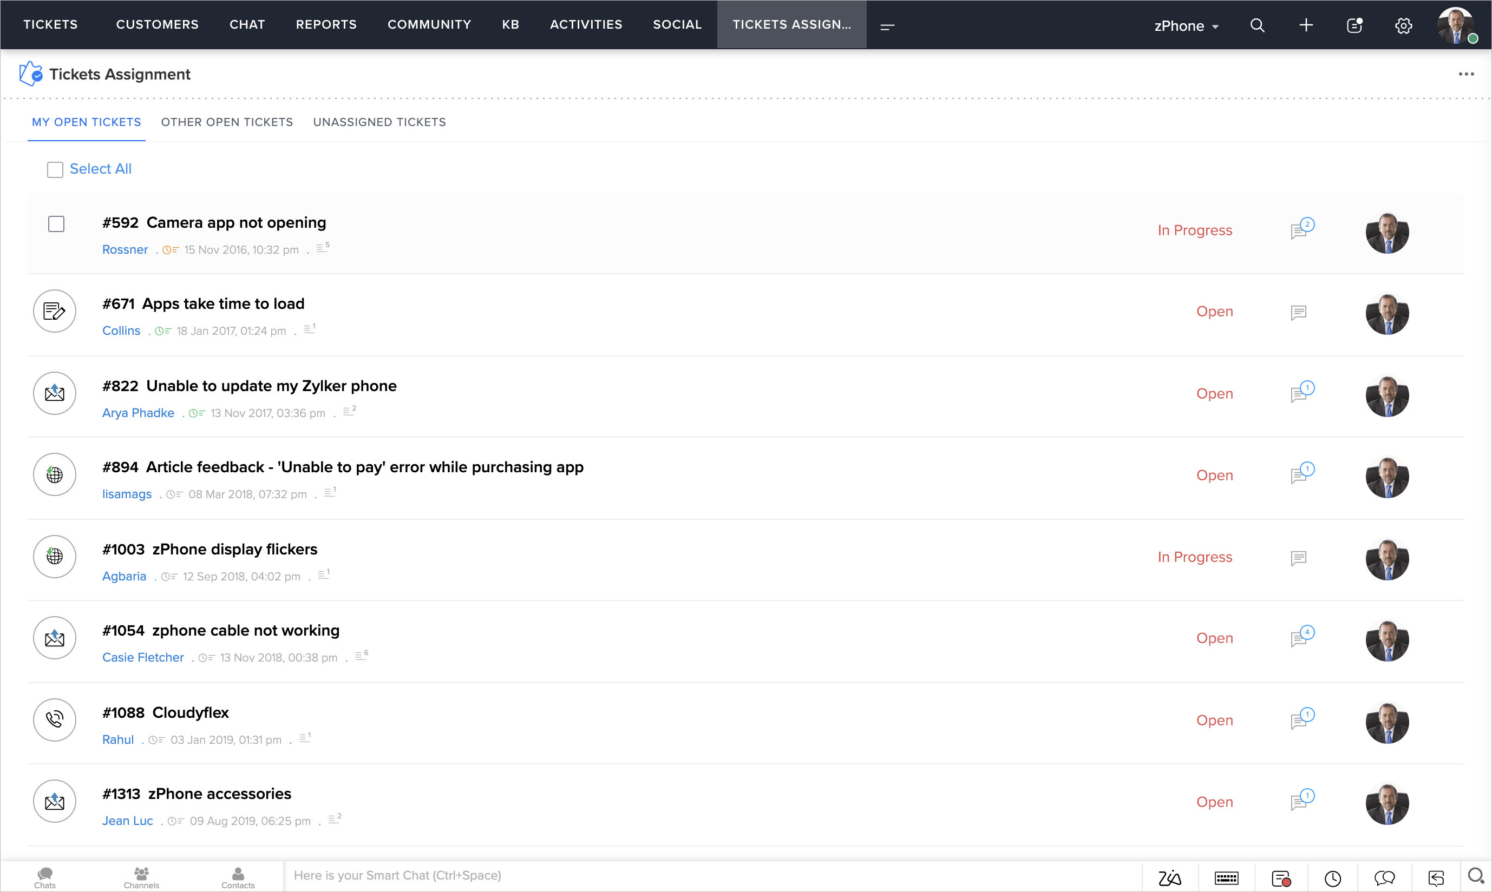Click the email icon on ticket #1054

[55, 638]
